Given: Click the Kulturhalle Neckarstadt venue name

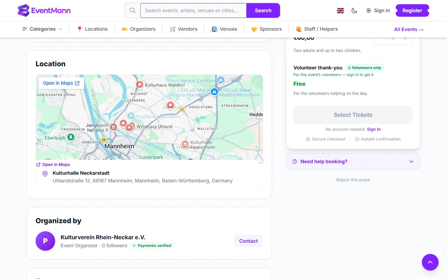Looking at the screenshot, I should (x=81, y=173).
